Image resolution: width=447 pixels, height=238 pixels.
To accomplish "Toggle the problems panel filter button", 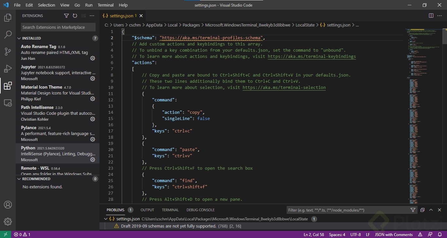I will (413, 210).
